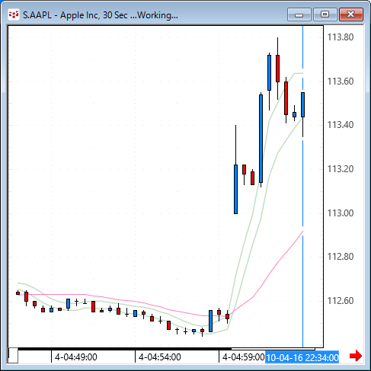371x371 pixels.
Task: Click the 112.80 price axis label
Action: [x=341, y=257]
